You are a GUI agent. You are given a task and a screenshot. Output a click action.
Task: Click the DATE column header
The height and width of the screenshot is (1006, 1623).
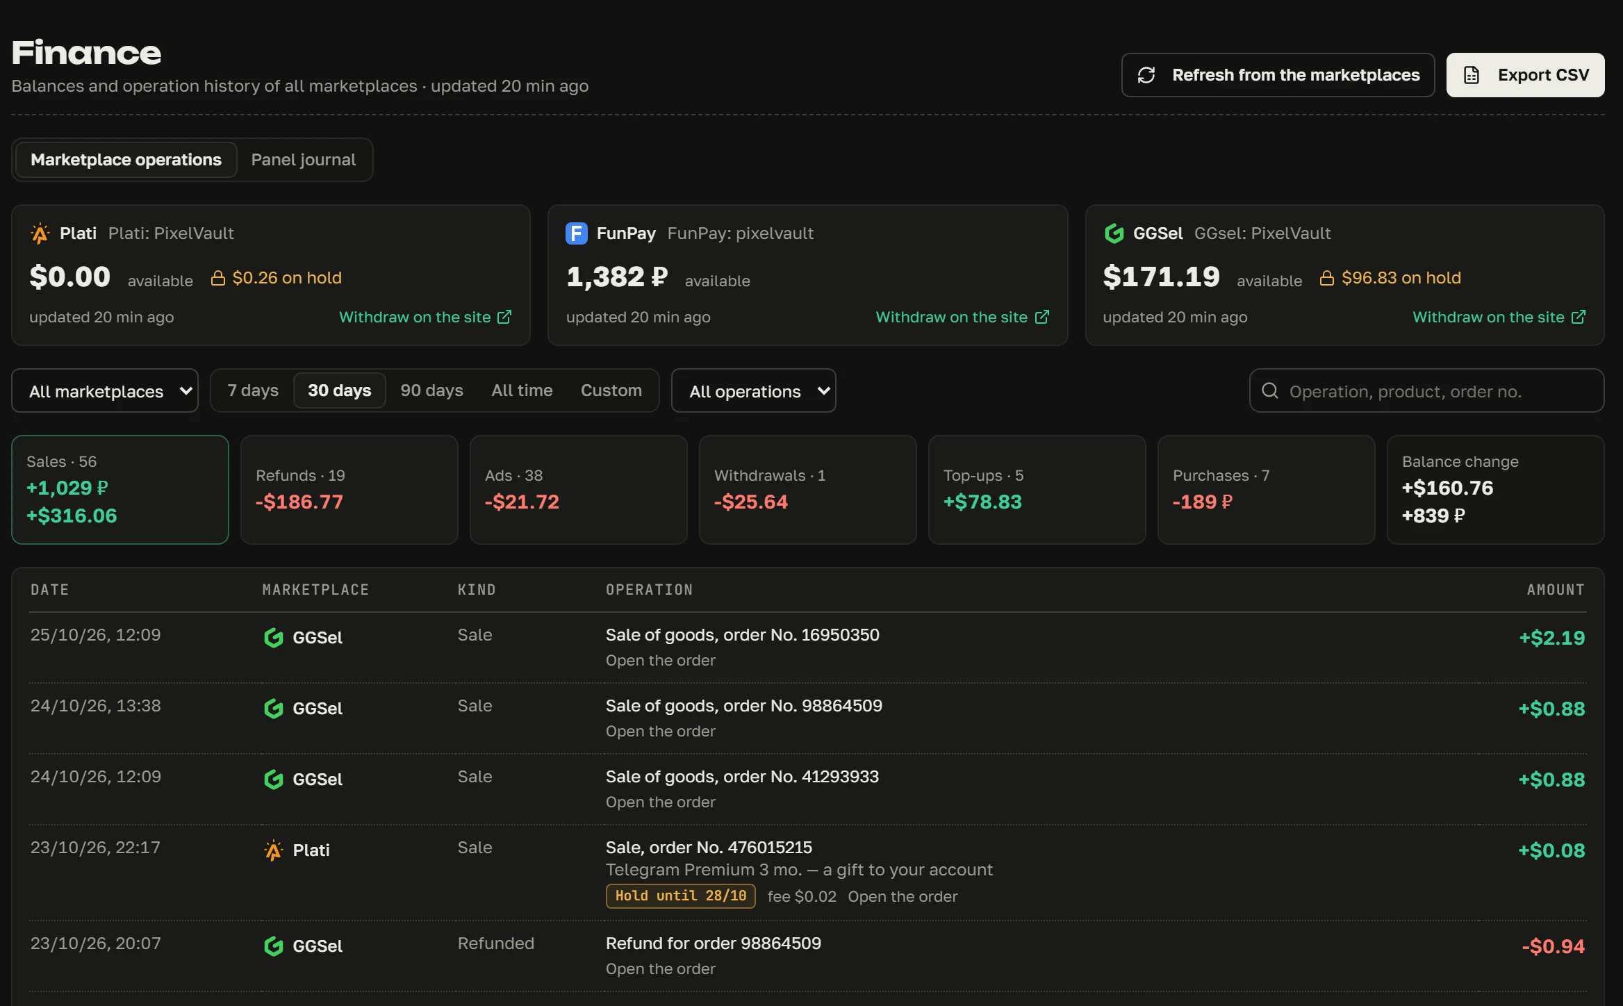pyautogui.click(x=50, y=590)
